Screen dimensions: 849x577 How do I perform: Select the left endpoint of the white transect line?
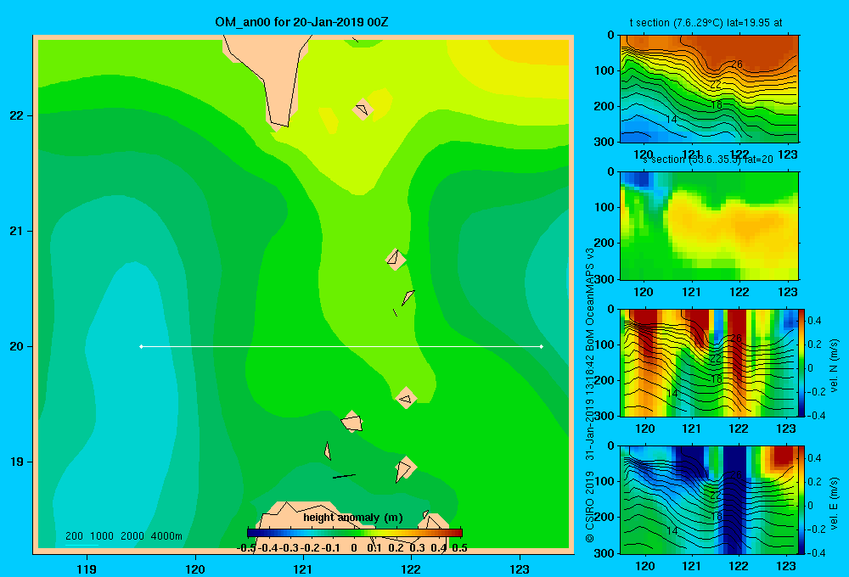[x=141, y=346]
